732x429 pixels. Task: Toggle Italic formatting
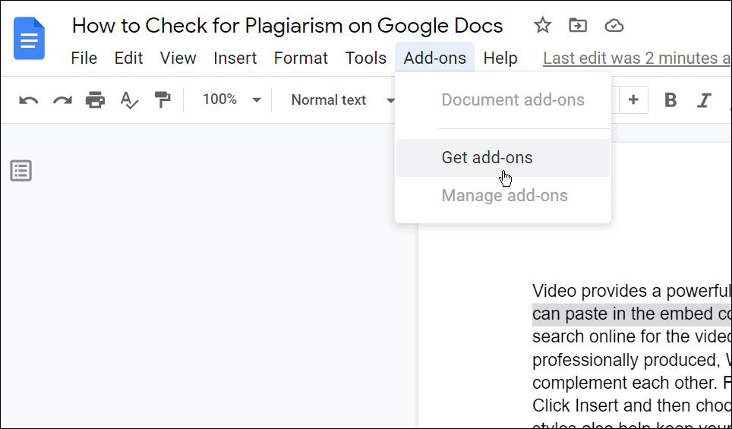coord(704,100)
